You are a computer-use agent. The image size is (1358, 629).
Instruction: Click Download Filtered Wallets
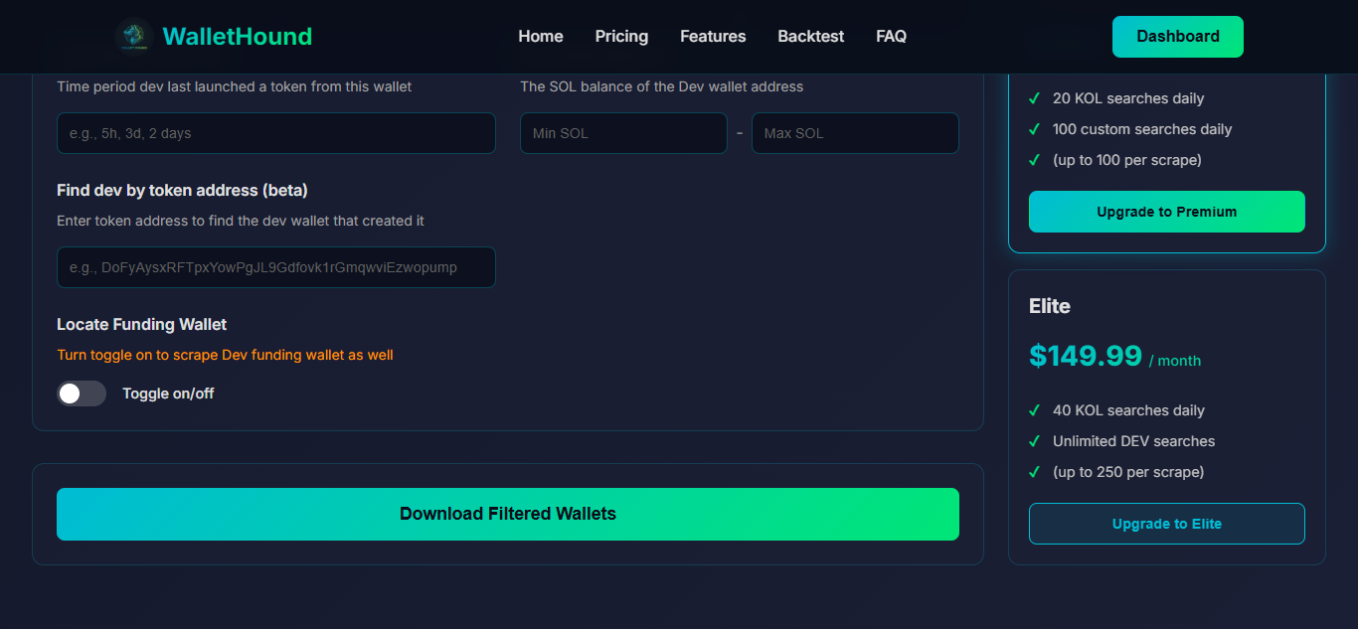(x=508, y=514)
